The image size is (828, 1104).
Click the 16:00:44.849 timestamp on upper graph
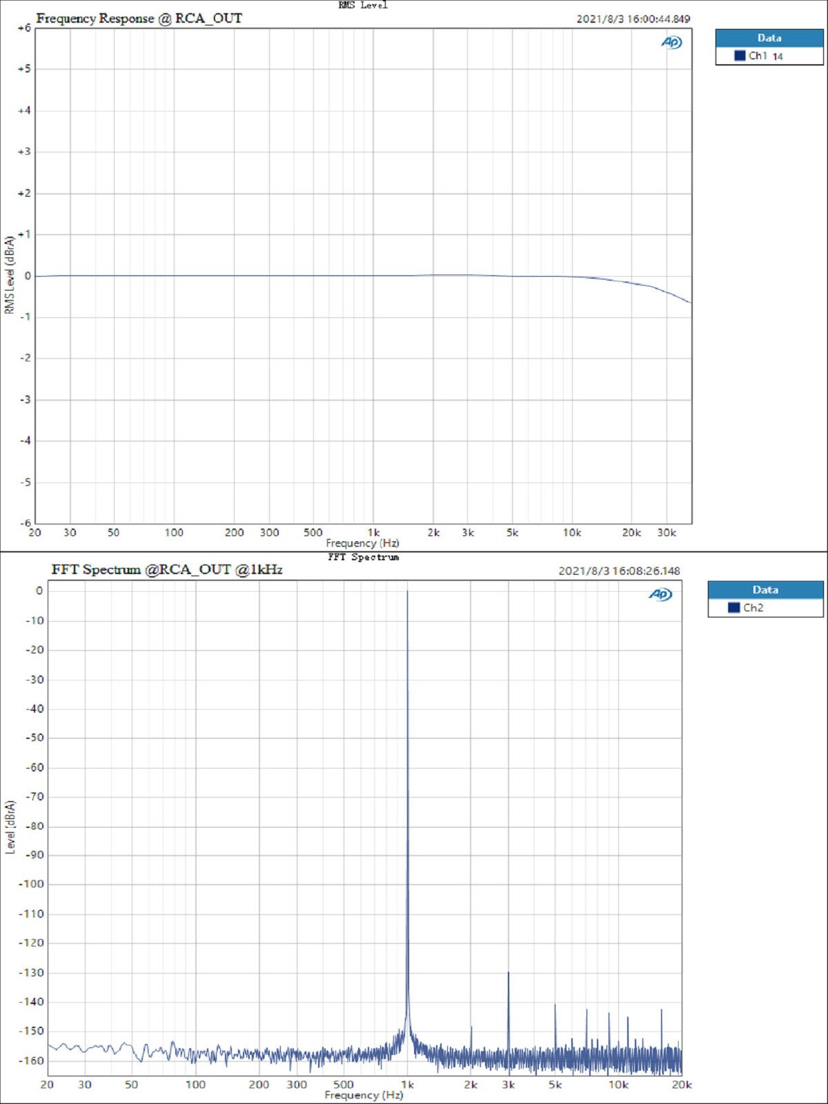pyautogui.click(x=658, y=19)
